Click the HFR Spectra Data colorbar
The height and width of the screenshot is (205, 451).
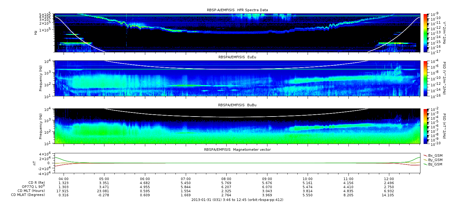click(x=425, y=33)
